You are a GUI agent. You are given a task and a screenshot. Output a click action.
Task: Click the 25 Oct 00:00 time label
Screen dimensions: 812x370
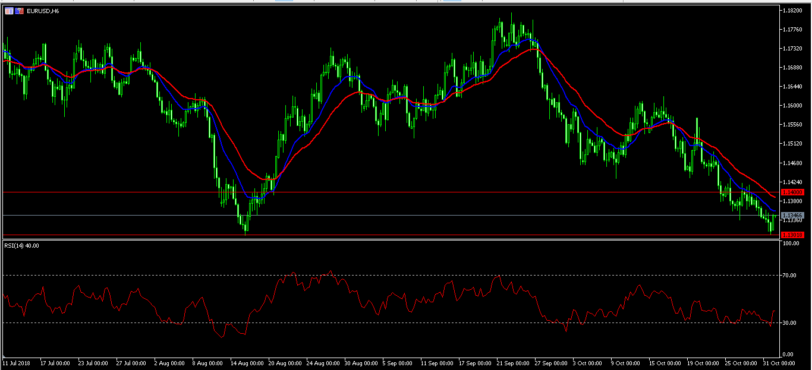click(x=740, y=362)
